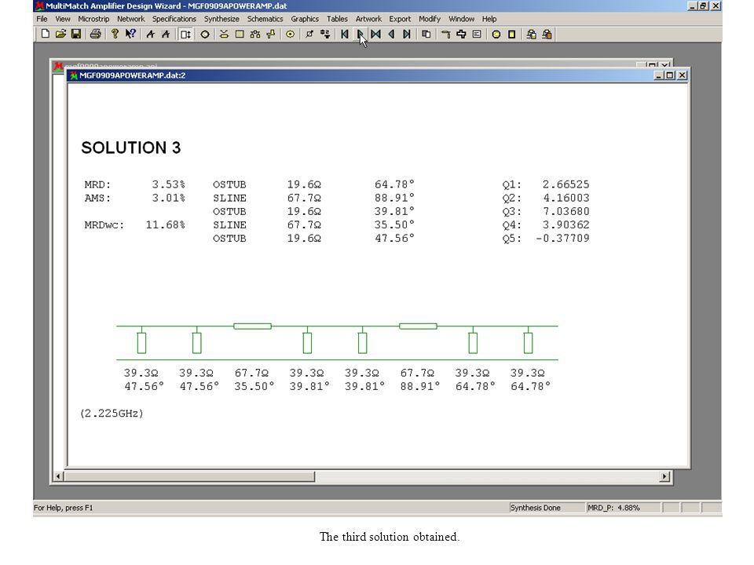Open the View menu
The height and width of the screenshot is (565, 754).
pyautogui.click(x=63, y=19)
